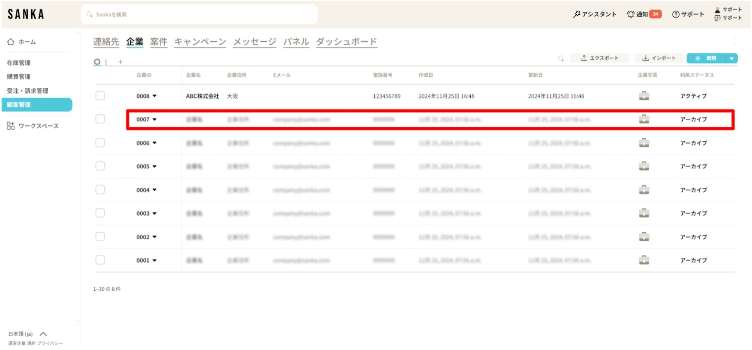
Task: Click company photo icon for row 0008
Action: point(644,96)
